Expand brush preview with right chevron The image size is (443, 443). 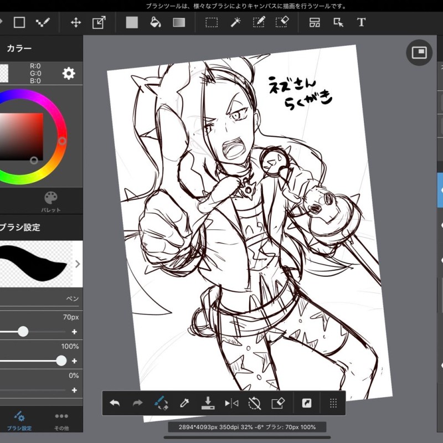[x=78, y=264]
